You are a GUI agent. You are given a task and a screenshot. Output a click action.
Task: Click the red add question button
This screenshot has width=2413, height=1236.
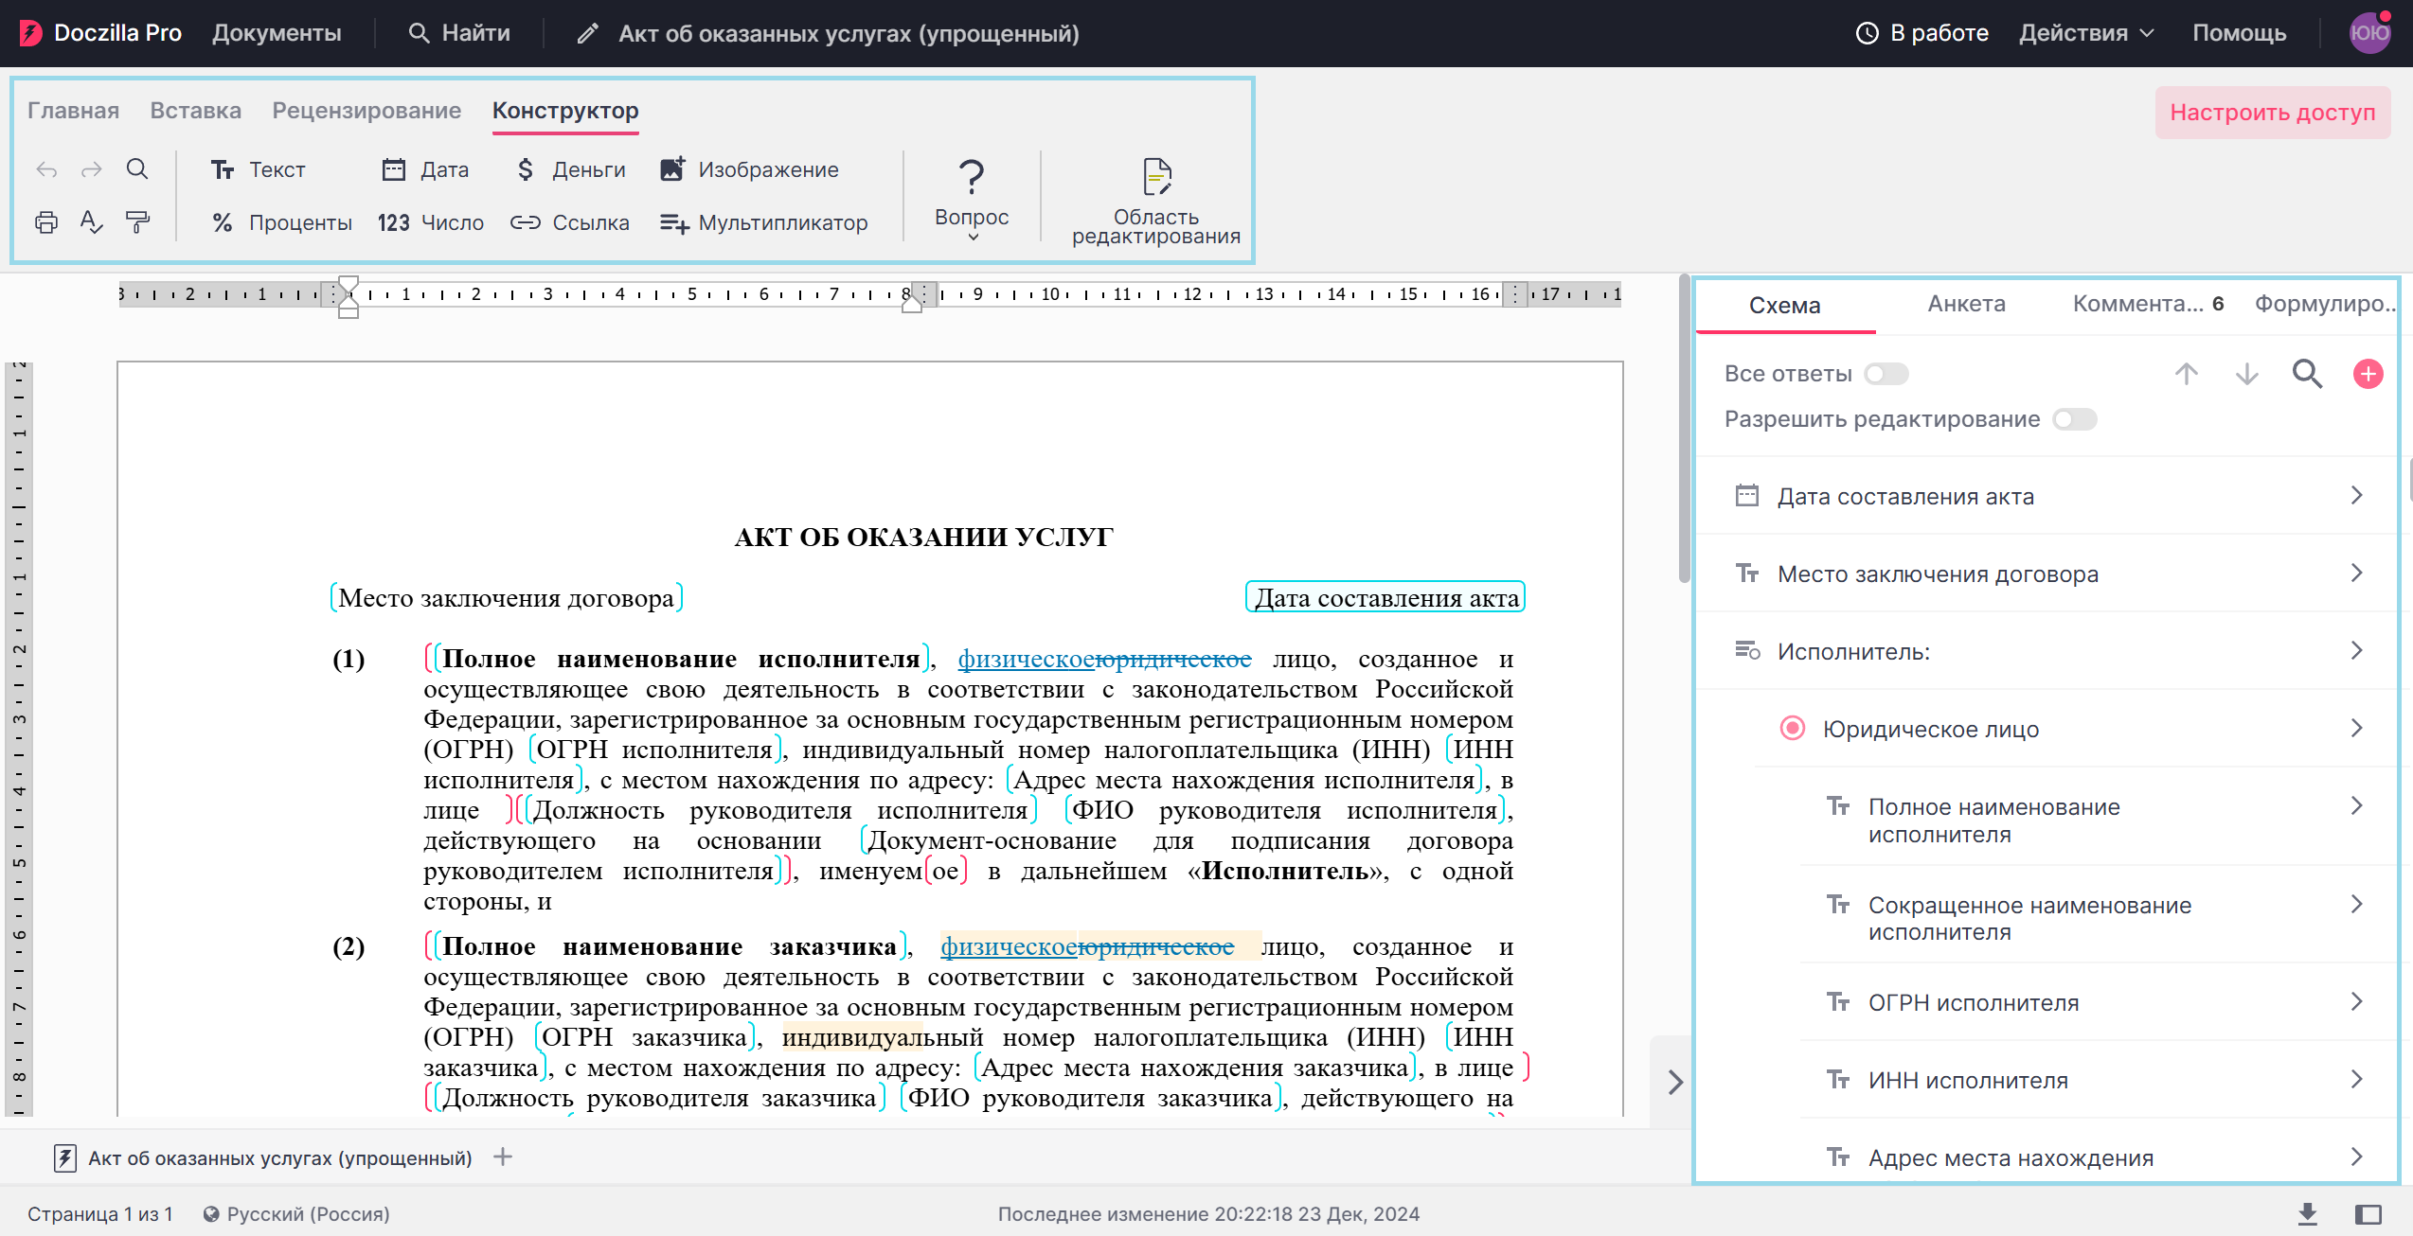pyautogui.click(x=2368, y=374)
